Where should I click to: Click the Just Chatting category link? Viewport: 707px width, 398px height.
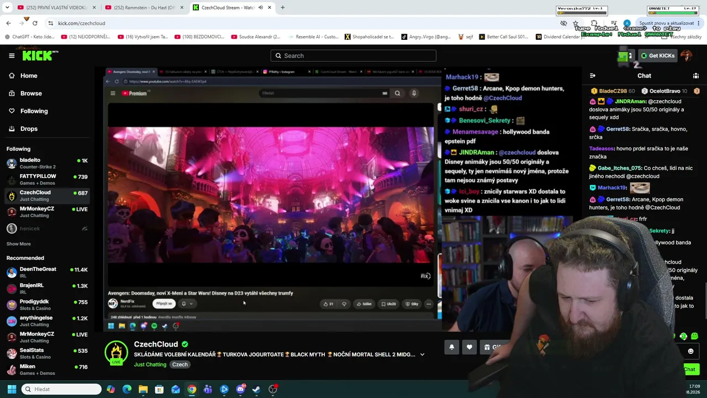[150, 365]
